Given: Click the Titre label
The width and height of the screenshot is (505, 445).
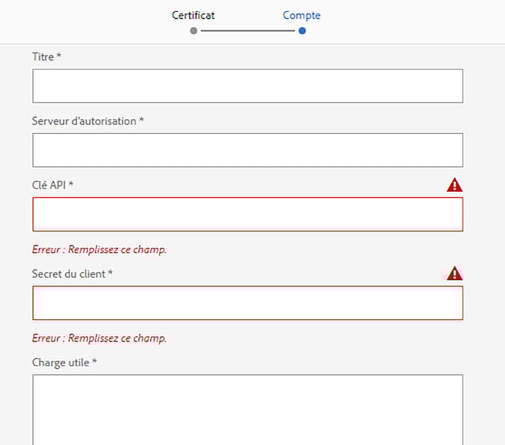Looking at the screenshot, I should pos(46,57).
